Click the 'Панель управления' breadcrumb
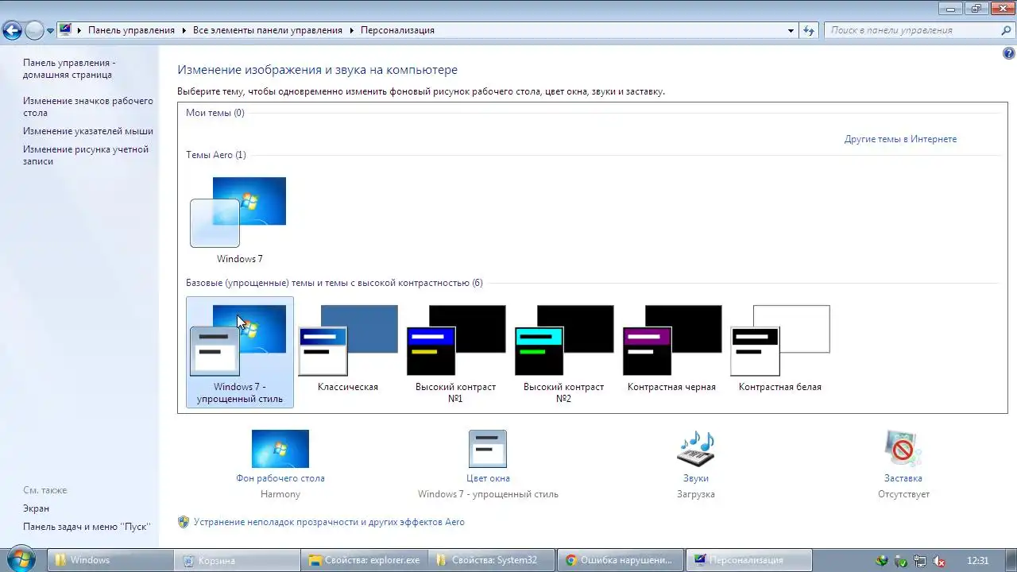Viewport: 1017px width, 572px height. [x=131, y=30]
